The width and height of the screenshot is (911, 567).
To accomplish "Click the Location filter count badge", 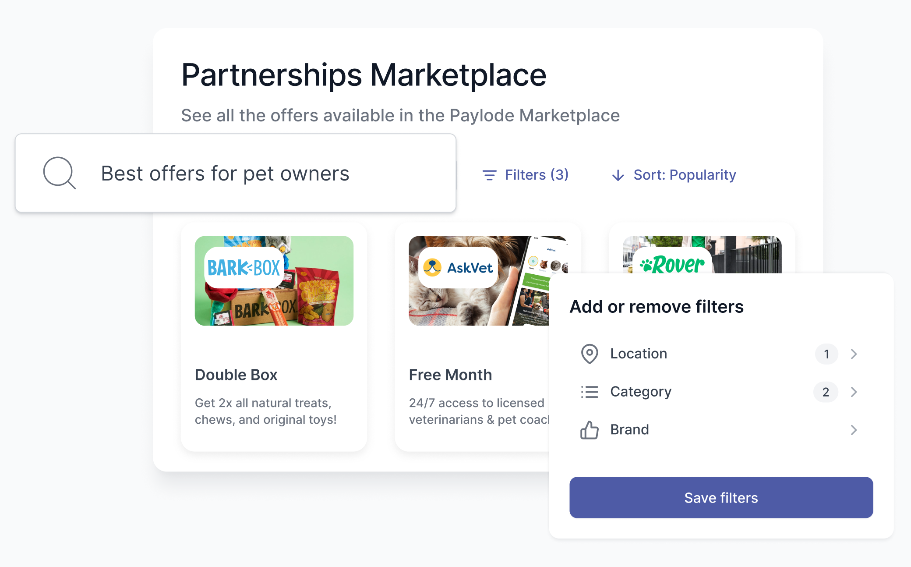I will 826,354.
